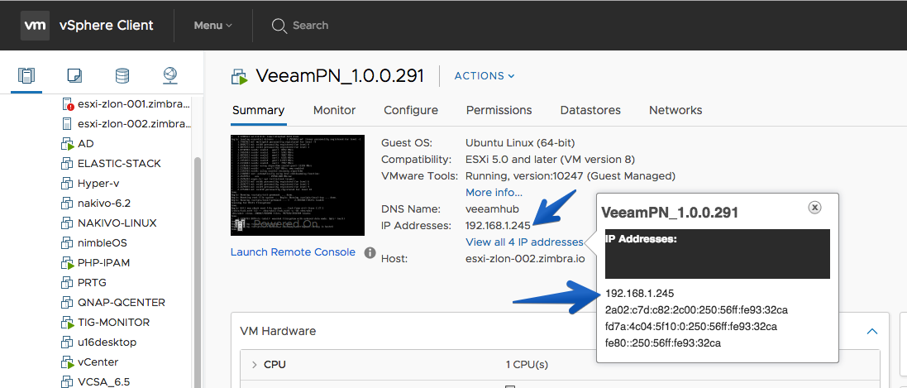Viewport: 907px width, 388px height.
Task: Click the host icon for esxi-zlon-001 with alert
Action: 67,104
